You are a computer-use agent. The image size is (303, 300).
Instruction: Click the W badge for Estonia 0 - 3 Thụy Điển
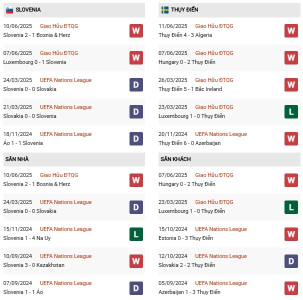coord(291,234)
